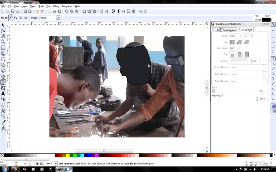This screenshot has height=172, width=276.
Task: Select the Node edit tool
Action: pos(3,31)
